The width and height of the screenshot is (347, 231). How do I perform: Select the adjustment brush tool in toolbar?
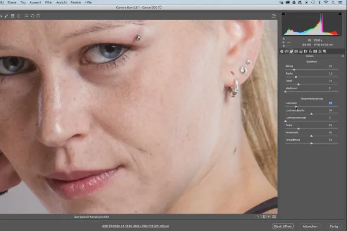pos(6,16)
